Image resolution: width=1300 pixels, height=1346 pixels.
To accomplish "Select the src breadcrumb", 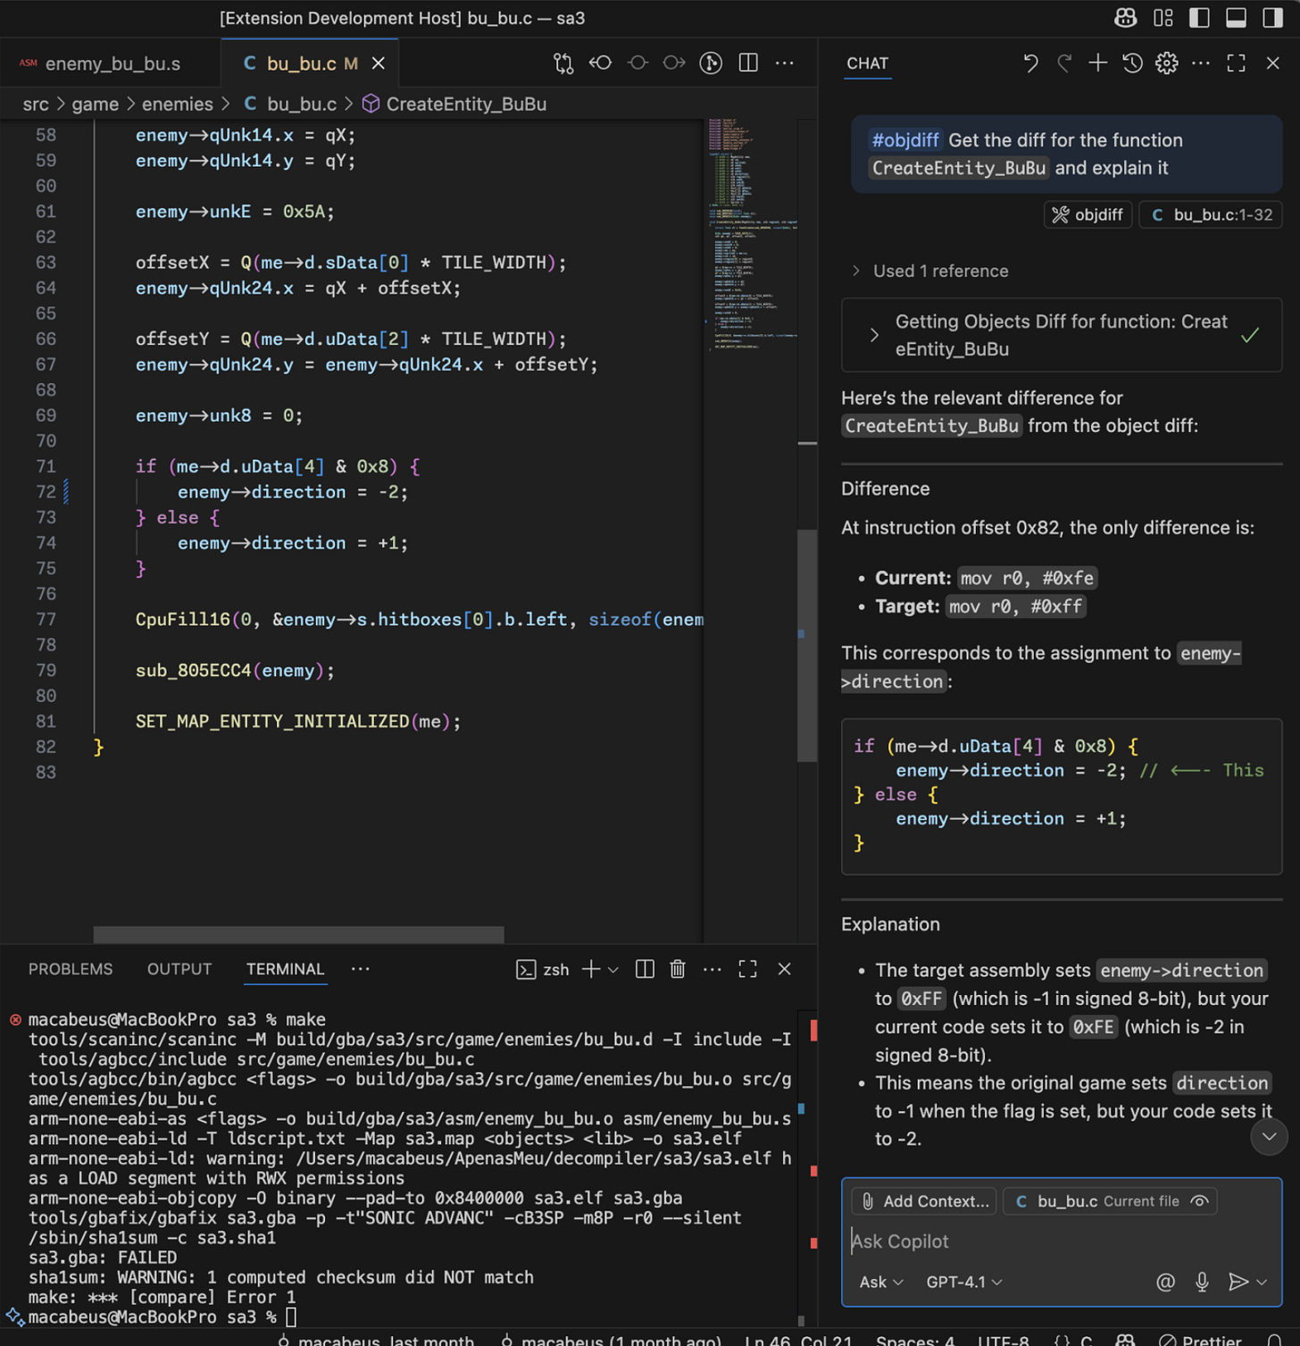I will click(x=36, y=105).
